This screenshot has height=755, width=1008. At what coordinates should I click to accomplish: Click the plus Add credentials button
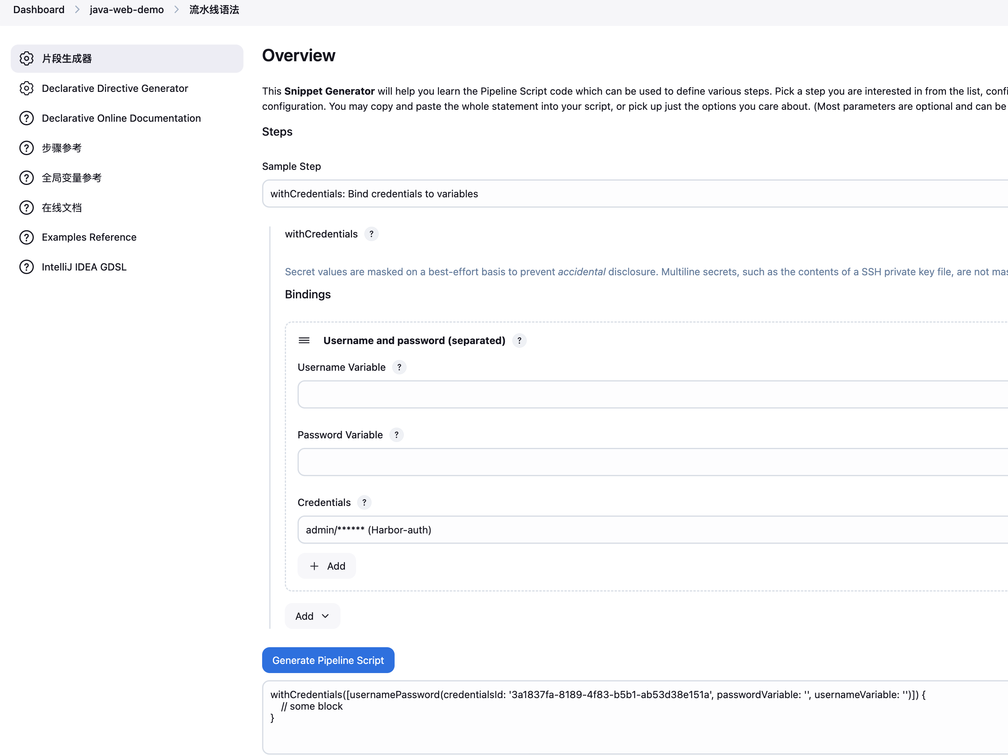click(327, 566)
